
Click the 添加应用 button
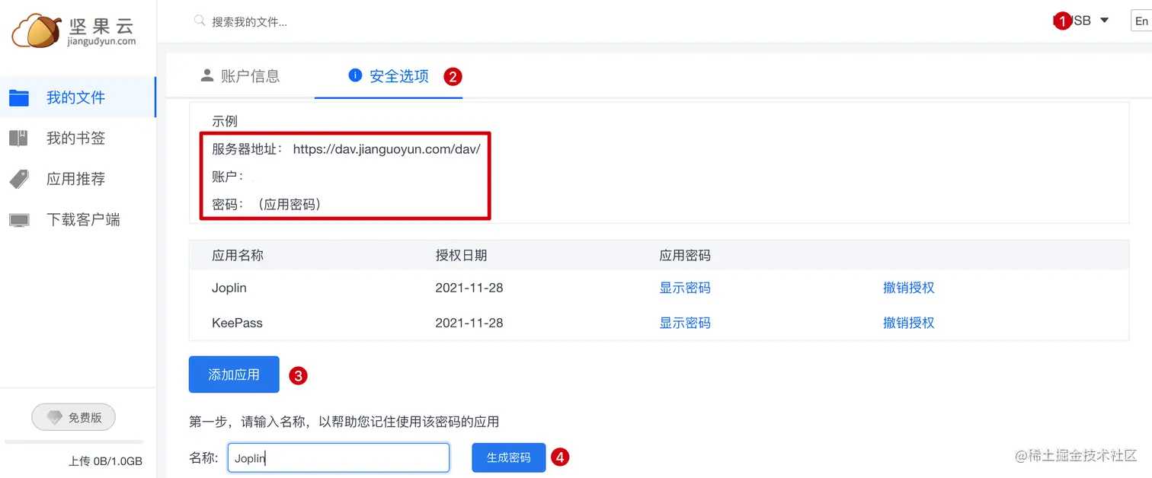click(x=234, y=374)
